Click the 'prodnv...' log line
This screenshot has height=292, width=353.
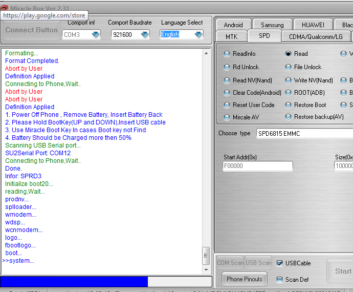click(17, 199)
